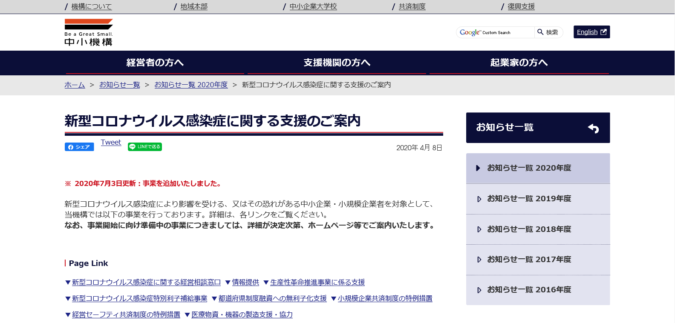Send the page via LINEで送る button
Image resolution: width=675 pixels, height=323 pixels.
click(x=145, y=146)
